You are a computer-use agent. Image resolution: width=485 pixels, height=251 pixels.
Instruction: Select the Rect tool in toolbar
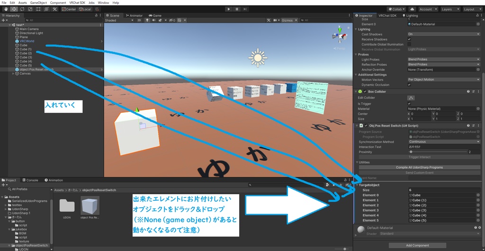(38, 9)
